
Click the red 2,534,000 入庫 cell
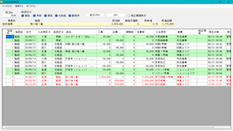[x=104, y=77]
